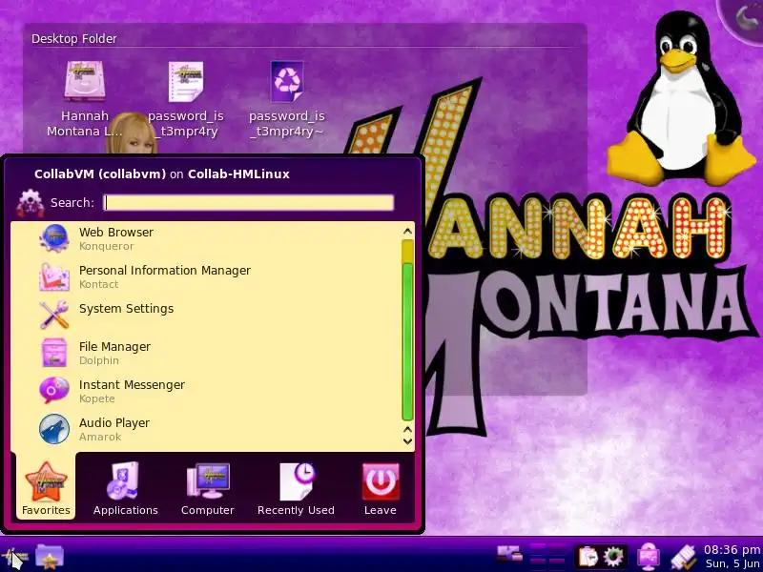763x572 pixels.
Task: Open the Computer tab
Action: (x=208, y=488)
